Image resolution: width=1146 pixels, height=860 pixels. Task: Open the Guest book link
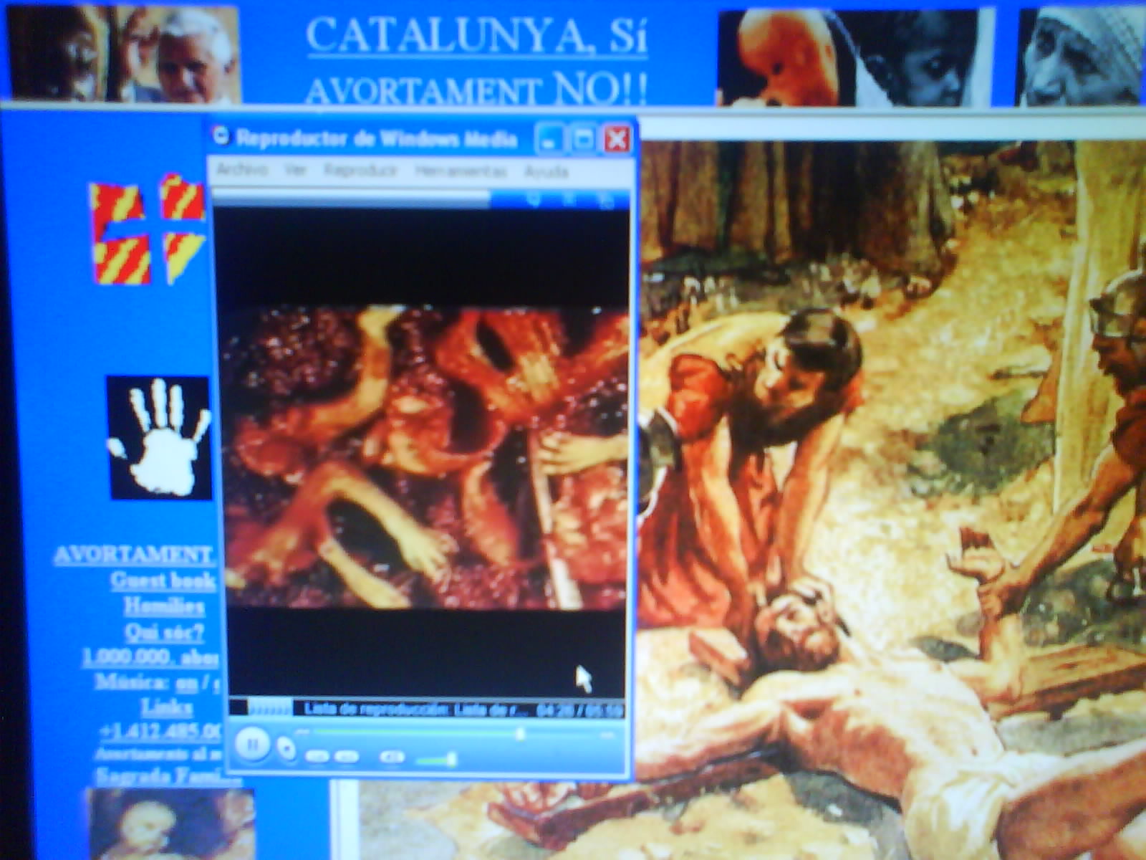(163, 580)
